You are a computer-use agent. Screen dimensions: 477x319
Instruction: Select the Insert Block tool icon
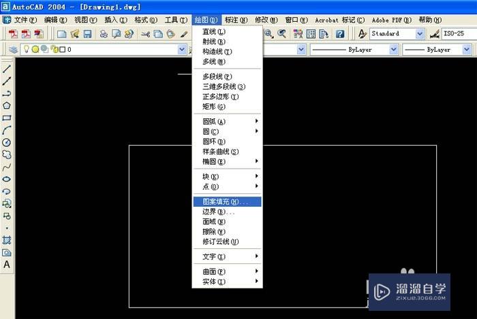[x=7, y=203]
